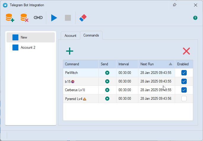Click the chain link toolbar icon

coord(38,18)
